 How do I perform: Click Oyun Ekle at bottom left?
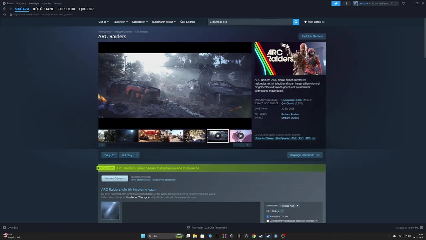point(11,228)
